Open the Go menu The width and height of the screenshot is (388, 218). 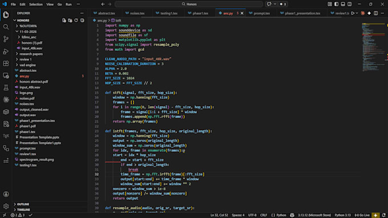tap(59, 4)
